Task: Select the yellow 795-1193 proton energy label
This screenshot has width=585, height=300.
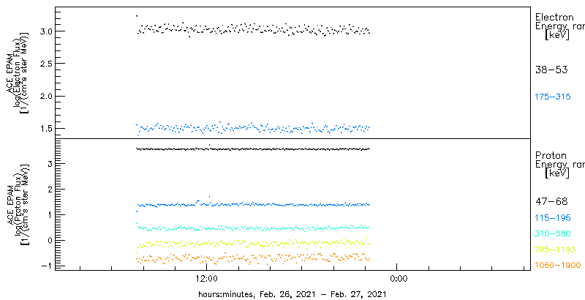Action: (x=555, y=250)
